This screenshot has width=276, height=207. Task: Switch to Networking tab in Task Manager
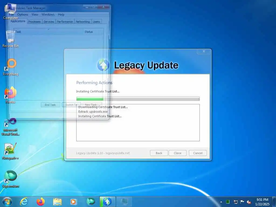(x=83, y=22)
